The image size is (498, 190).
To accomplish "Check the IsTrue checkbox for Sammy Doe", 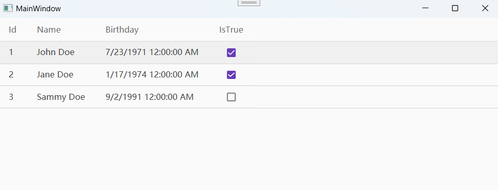I will tap(231, 97).
